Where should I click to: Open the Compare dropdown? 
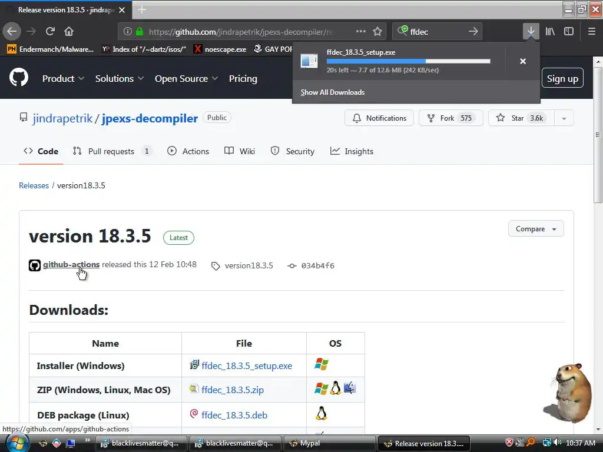click(x=536, y=229)
